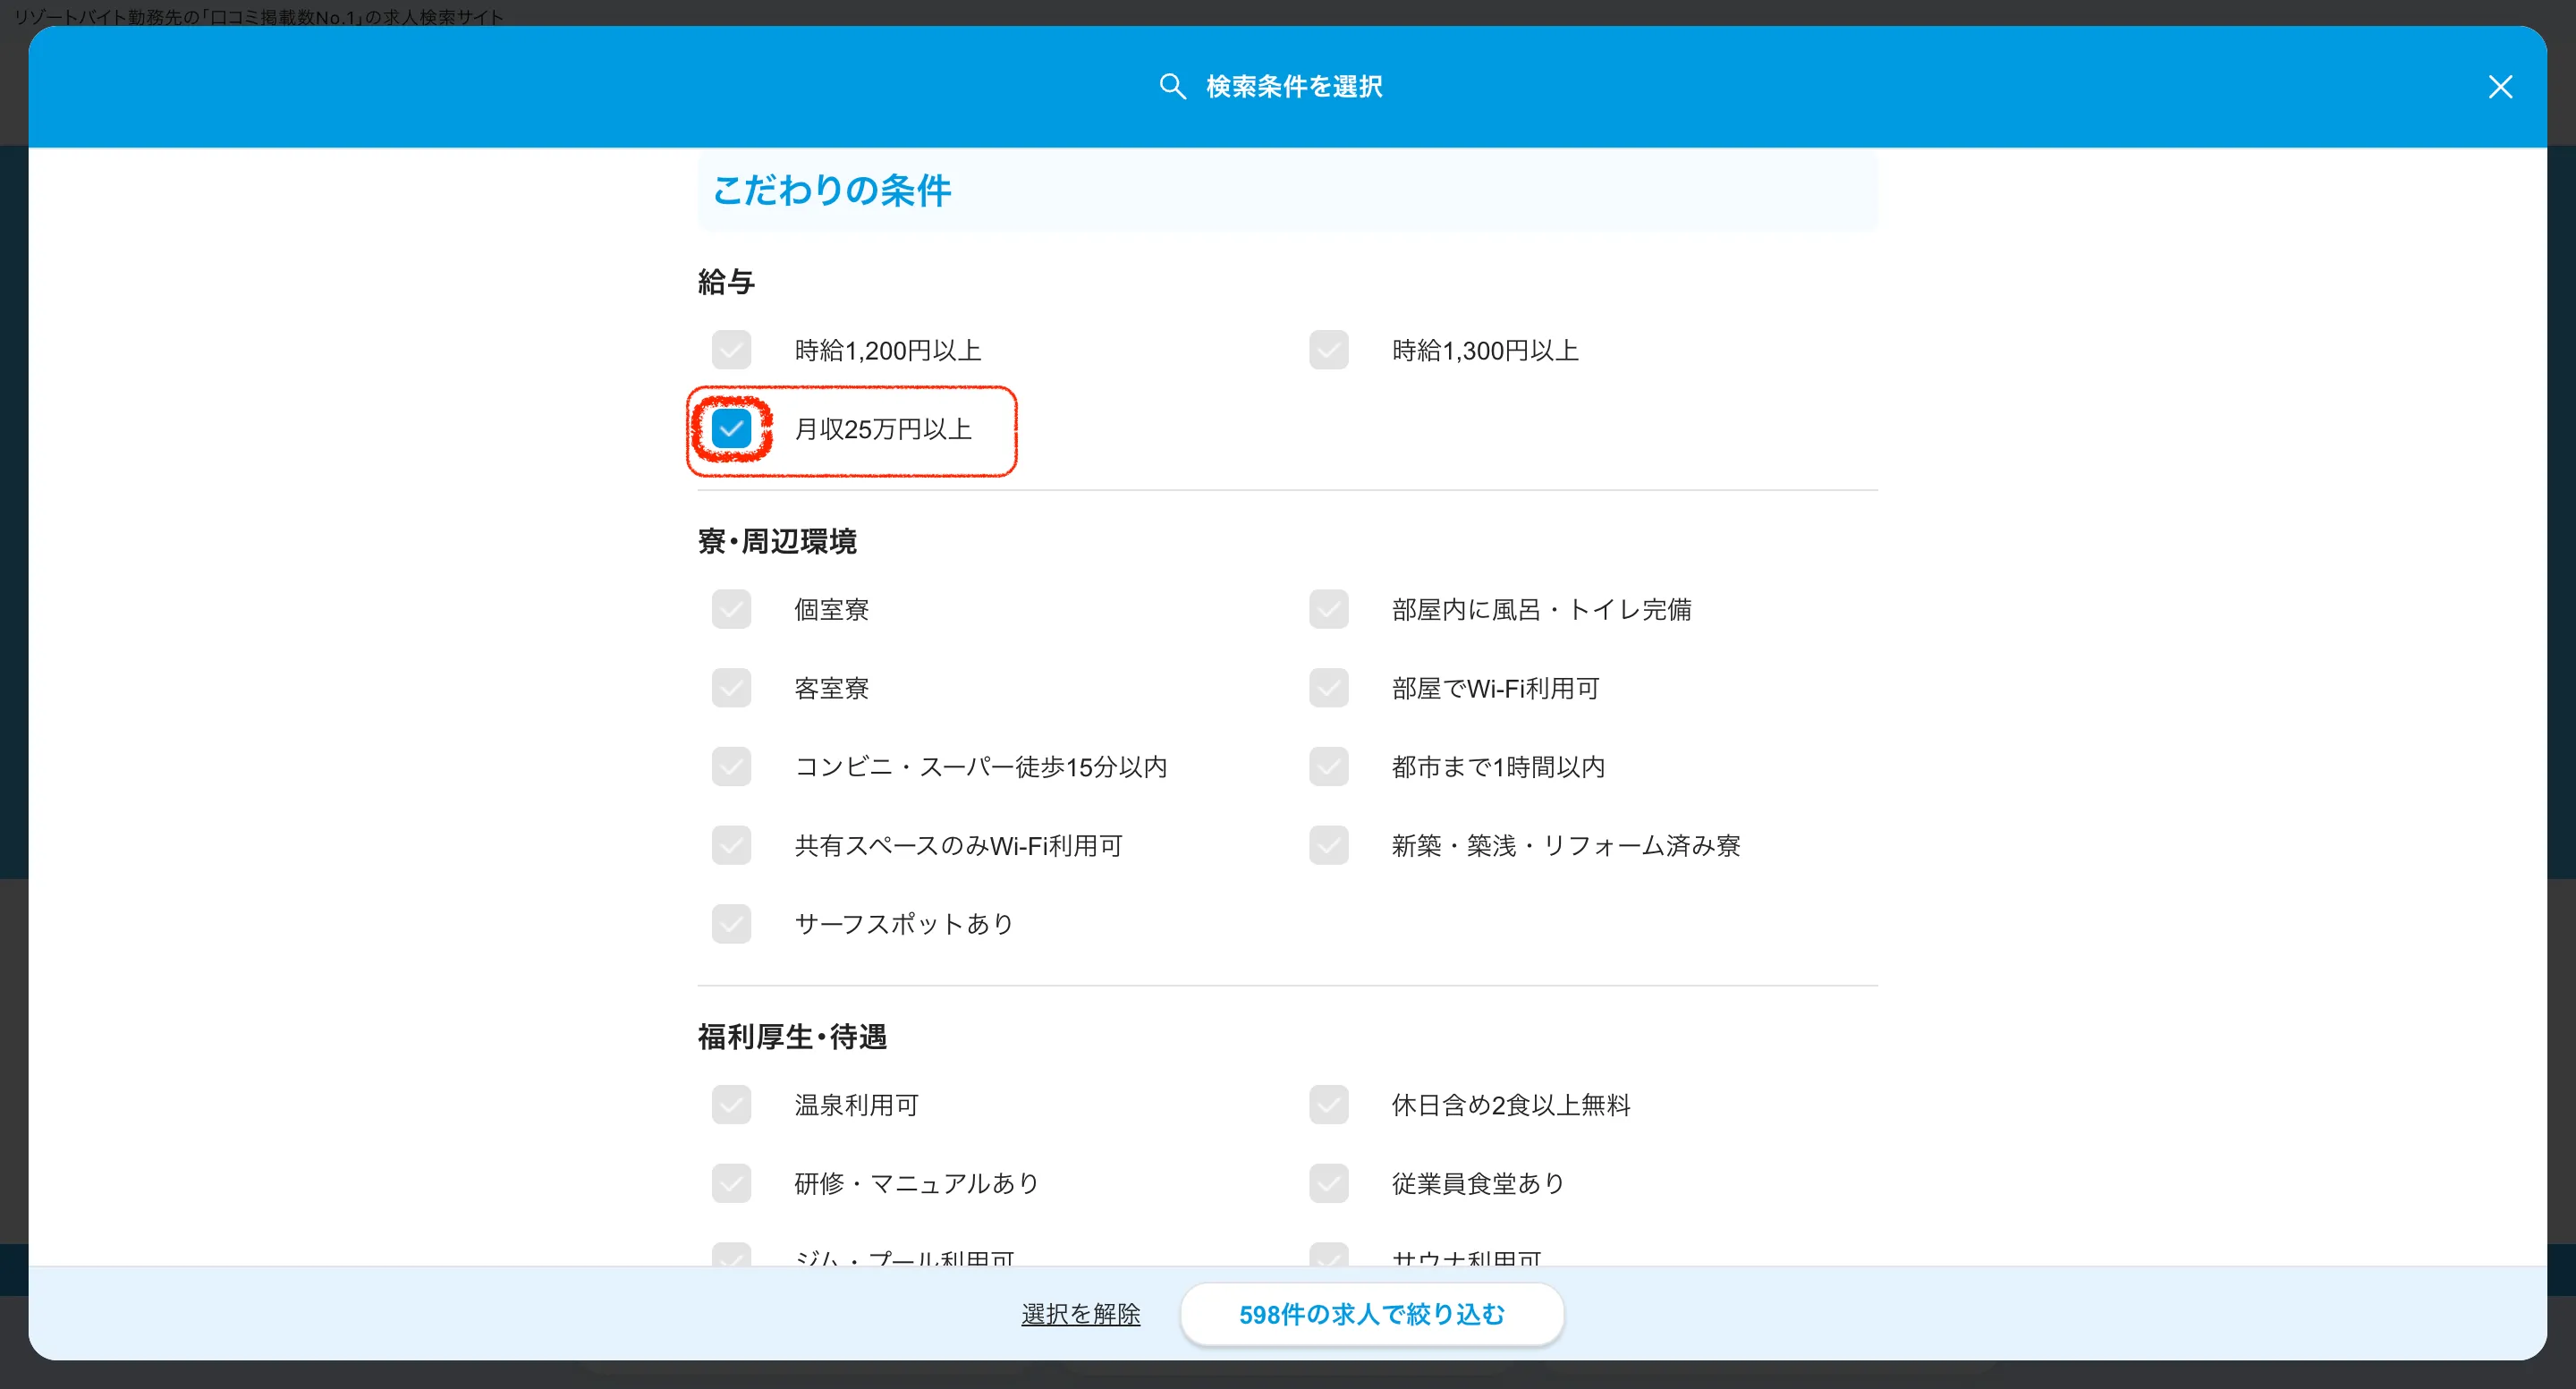Check 都市まで1時間以内 condition
This screenshot has width=2576, height=1389.
tap(1328, 766)
